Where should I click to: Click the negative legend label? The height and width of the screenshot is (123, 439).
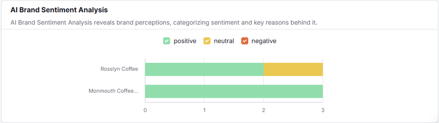264,41
